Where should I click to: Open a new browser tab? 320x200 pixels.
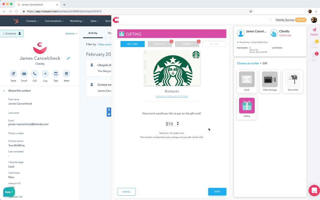click(x=64, y=5)
